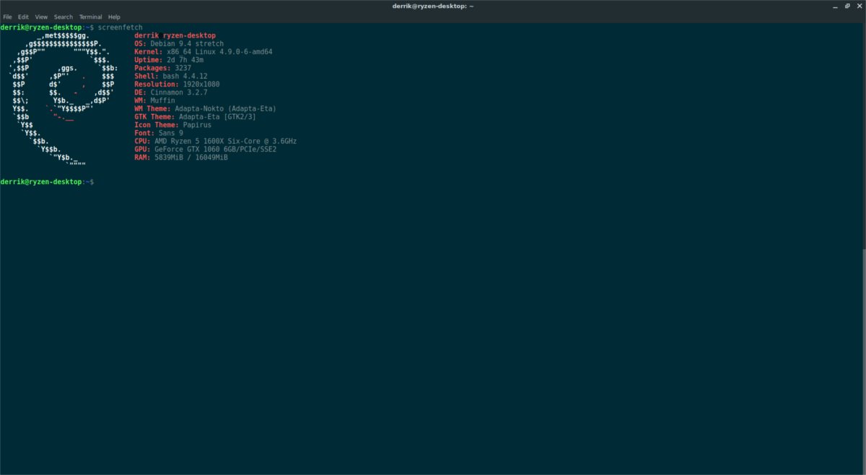Screen dimensions: 866x475
Task: Open the Search menu
Action: click(x=64, y=17)
